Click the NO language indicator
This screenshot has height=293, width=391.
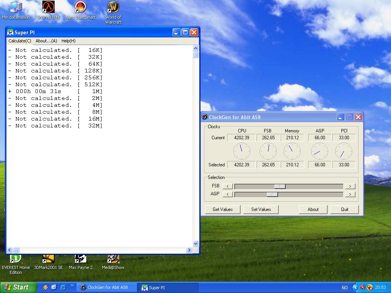pyautogui.click(x=345, y=288)
